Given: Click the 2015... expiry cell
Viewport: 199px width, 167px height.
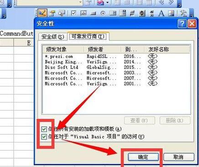Looking at the screenshot, I should pyautogui.click(x=132, y=67).
